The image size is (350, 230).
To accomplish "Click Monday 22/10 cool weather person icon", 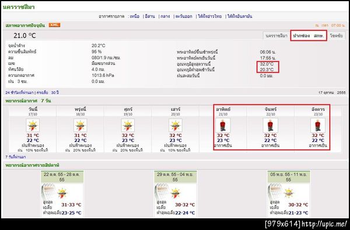I will click(270, 125).
